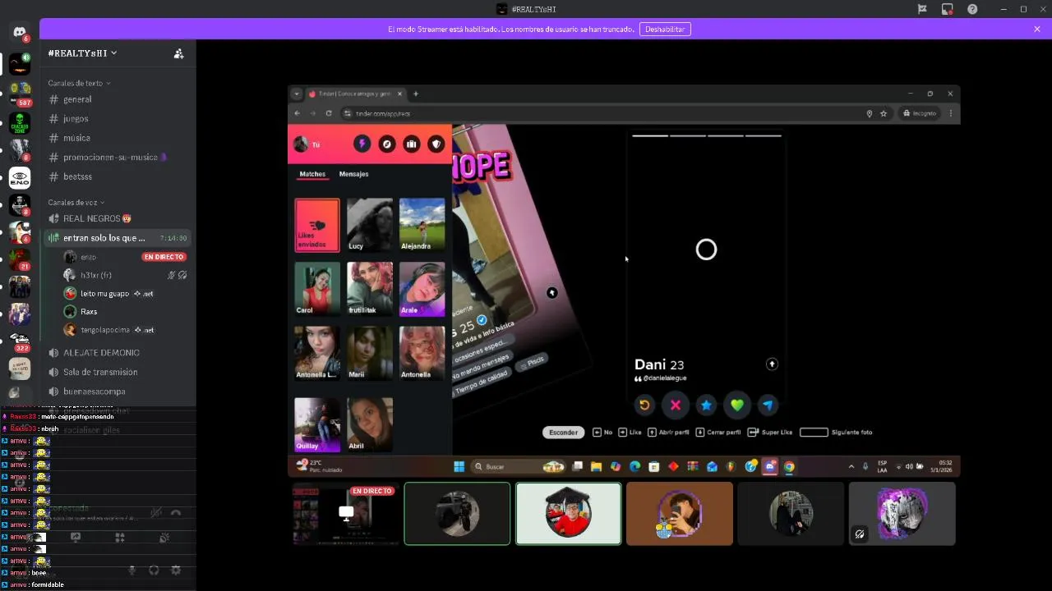Viewport: 1052px width, 591px height.
Task: Click the Tinder blue paper plane button
Action: (768, 405)
